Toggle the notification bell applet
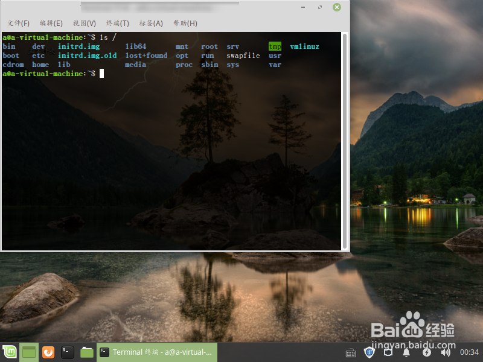Screen dimensions: 483x362 click(406, 352)
